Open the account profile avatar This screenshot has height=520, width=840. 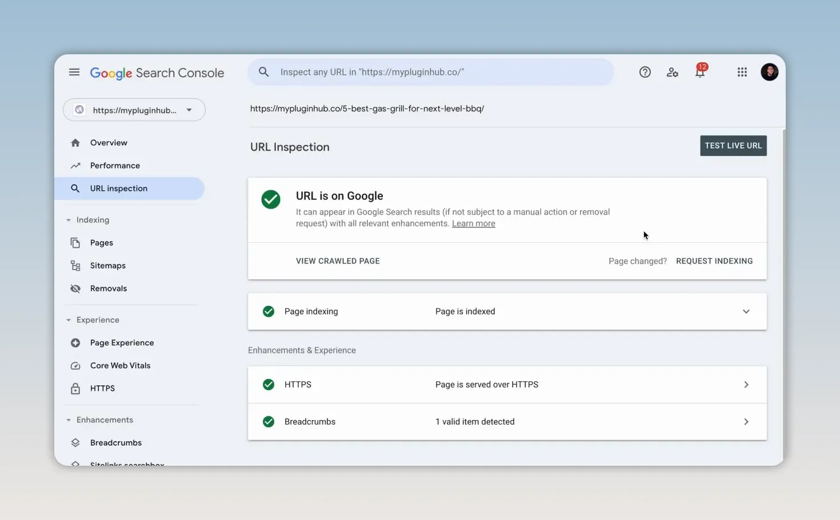[x=770, y=72]
